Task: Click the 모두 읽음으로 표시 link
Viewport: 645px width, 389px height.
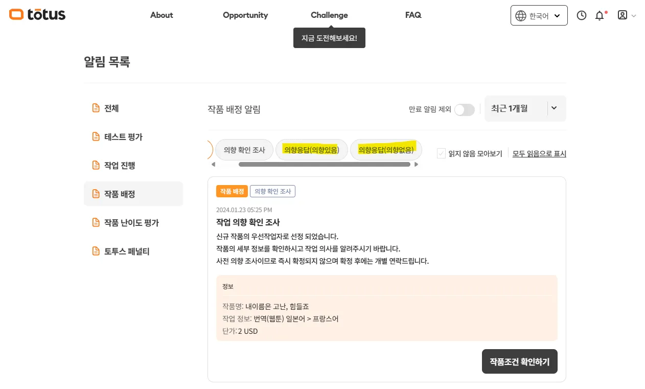Action: click(x=539, y=153)
